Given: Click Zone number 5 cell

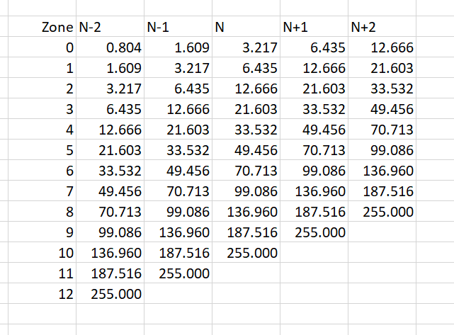Looking at the screenshot, I should [42, 149].
